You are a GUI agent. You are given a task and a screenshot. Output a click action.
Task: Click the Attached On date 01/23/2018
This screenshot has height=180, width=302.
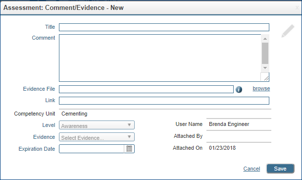pos(222,148)
